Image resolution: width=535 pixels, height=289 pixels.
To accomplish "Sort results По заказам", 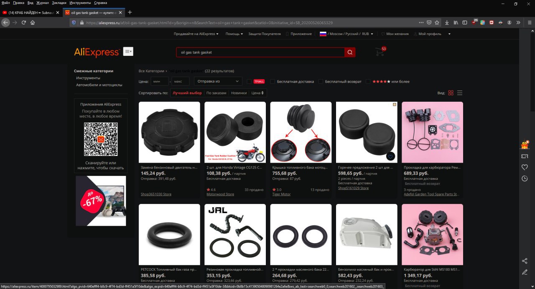I will (216, 93).
